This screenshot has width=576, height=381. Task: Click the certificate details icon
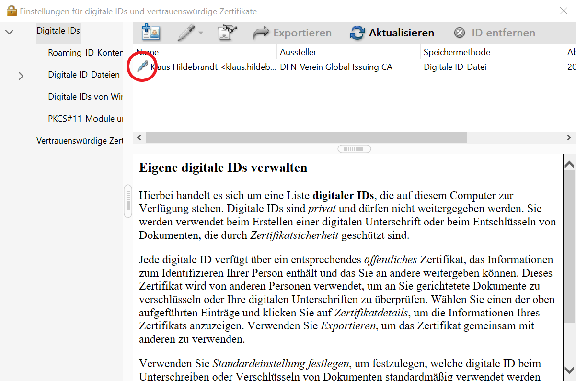[227, 33]
